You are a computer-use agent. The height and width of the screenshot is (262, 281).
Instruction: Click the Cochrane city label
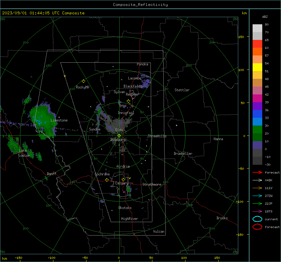coord(102,174)
